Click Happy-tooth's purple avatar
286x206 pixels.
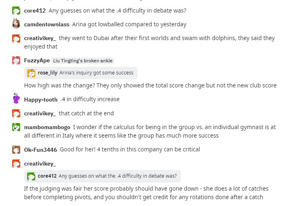16,99
